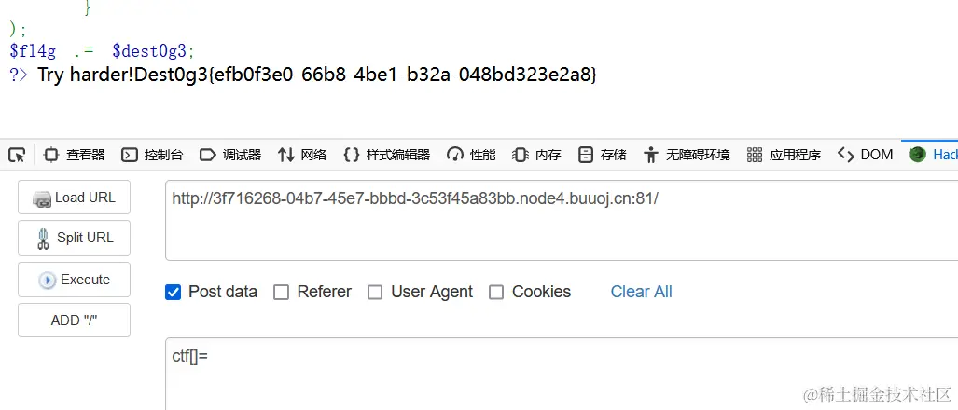The height and width of the screenshot is (410, 958).
Task: Switch to the DOM panel
Action: coord(865,155)
